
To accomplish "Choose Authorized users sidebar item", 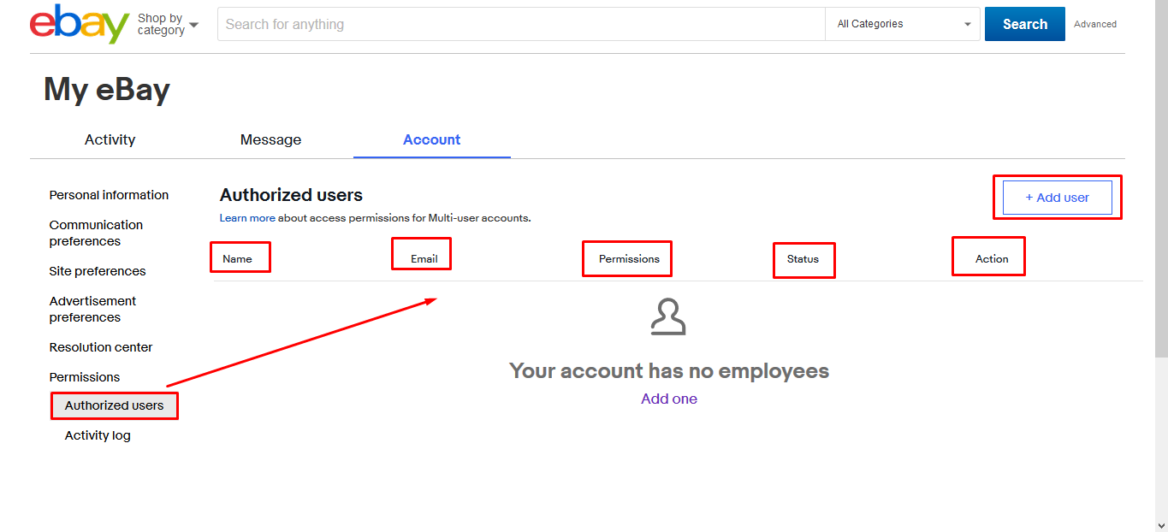I will click(x=115, y=405).
